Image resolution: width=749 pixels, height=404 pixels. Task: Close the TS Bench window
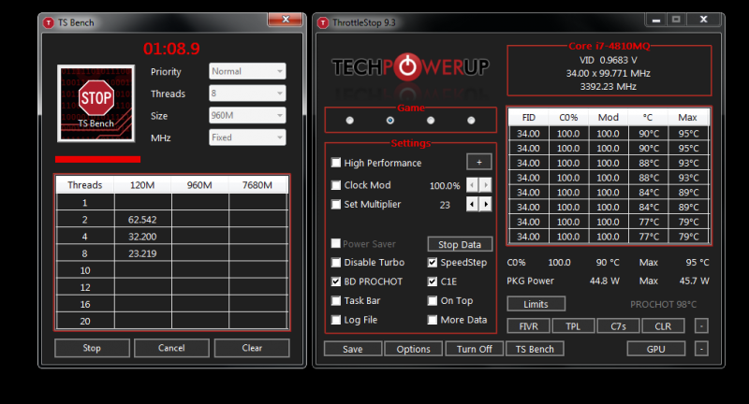(286, 19)
